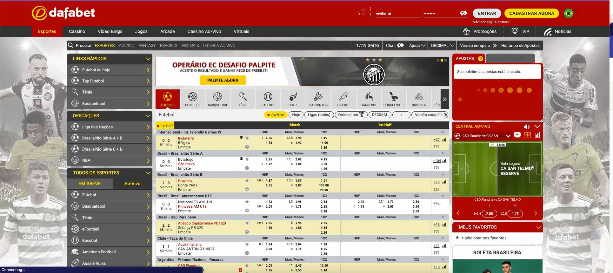This screenshot has width=613, height=273.
Task: Click the megaphone announcements icon
Action: point(362,12)
